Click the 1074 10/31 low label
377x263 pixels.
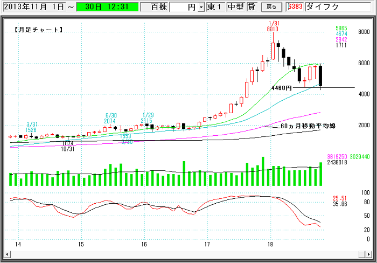[67, 146]
